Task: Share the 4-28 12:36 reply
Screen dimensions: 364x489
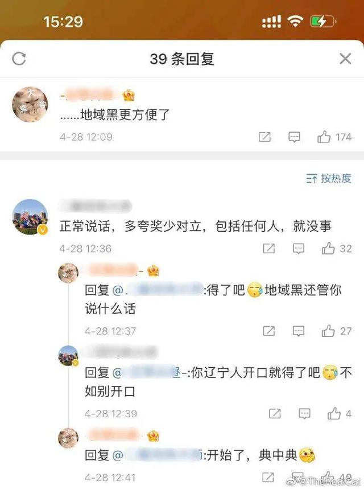Action: 269,249
